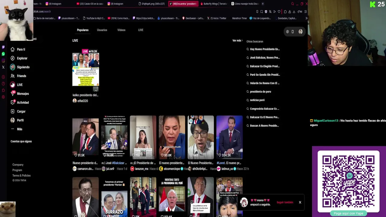Open the browser sidebar settings gear

3,97
